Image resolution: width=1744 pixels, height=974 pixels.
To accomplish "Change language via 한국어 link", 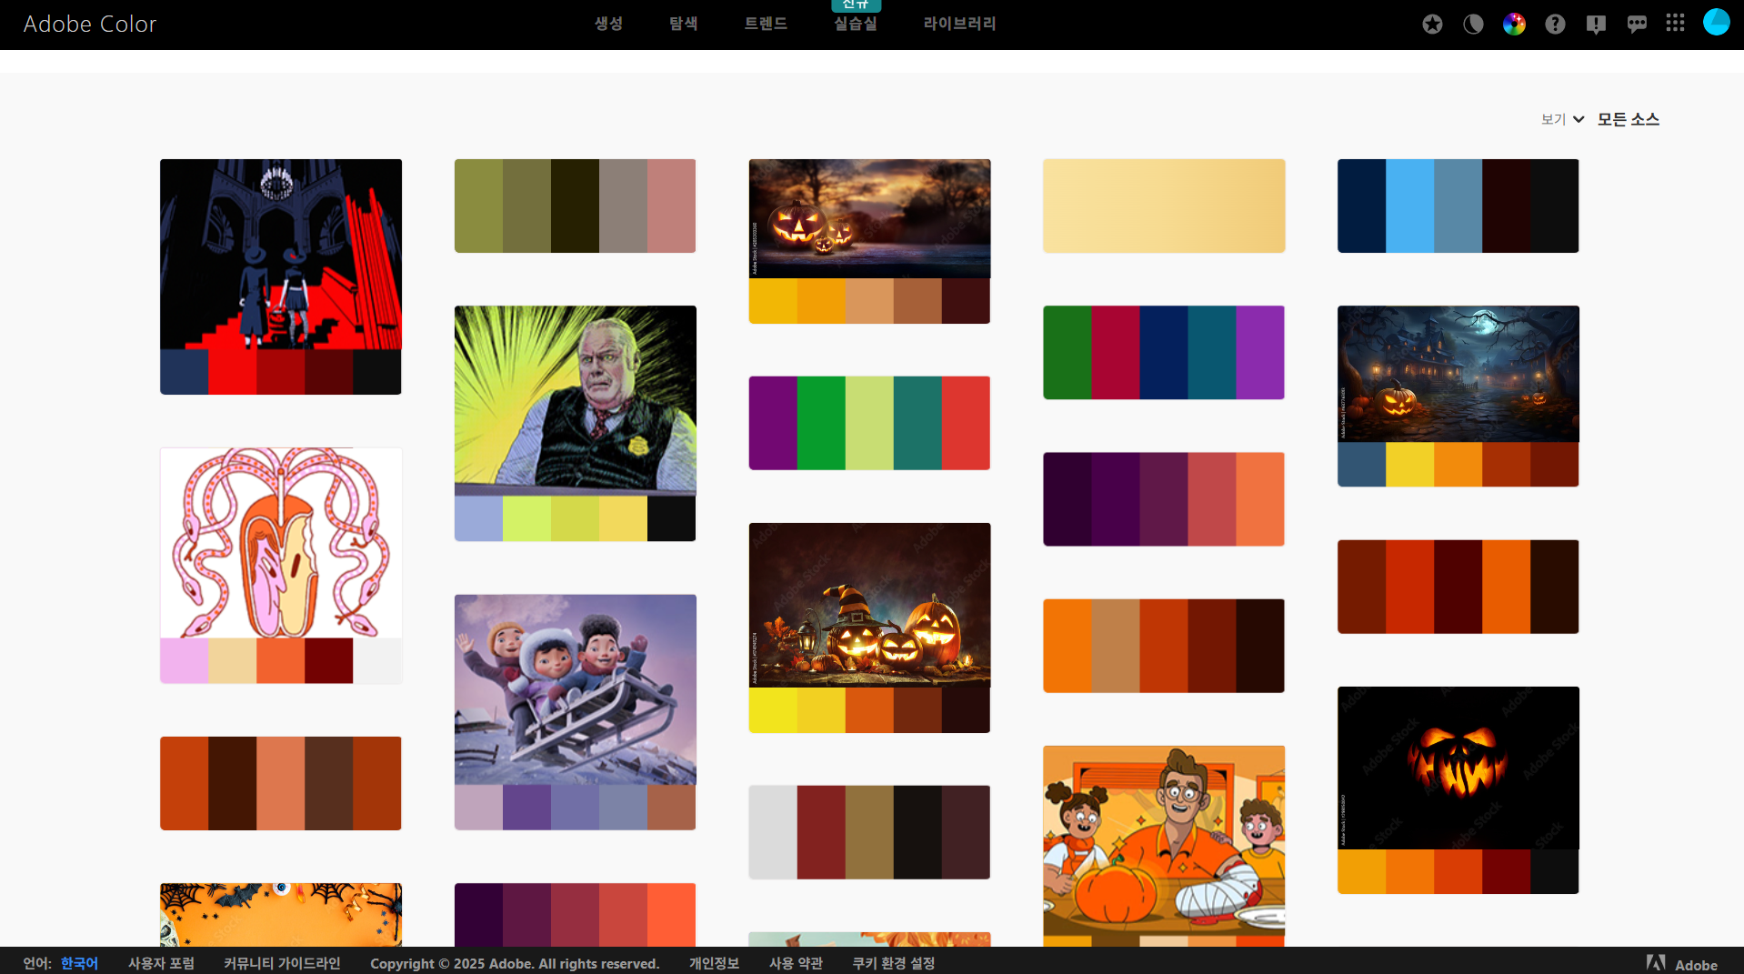I will [x=79, y=963].
